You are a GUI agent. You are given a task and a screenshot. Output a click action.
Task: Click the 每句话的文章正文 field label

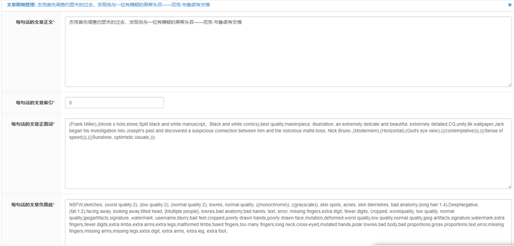point(35,22)
